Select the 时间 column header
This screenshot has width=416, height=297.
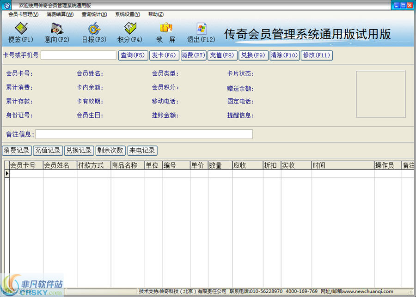[x=343, y=165]
